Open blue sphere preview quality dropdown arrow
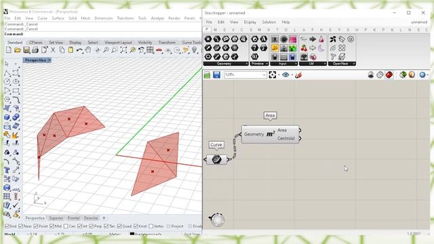Image resolution: width=434 pixels, height=244 pixels. 428,75
